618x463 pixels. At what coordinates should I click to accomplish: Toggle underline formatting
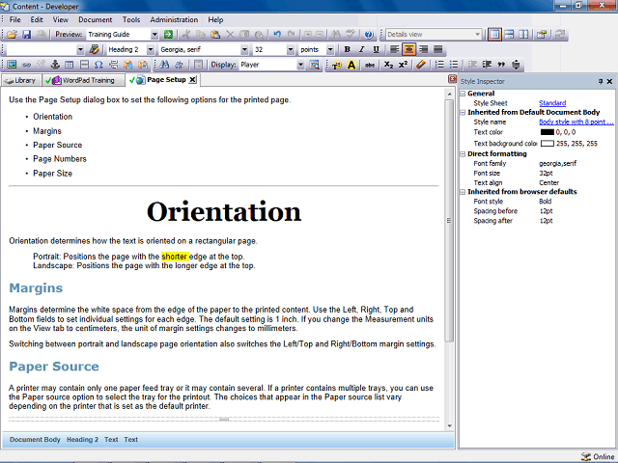[x=376, y=49]
